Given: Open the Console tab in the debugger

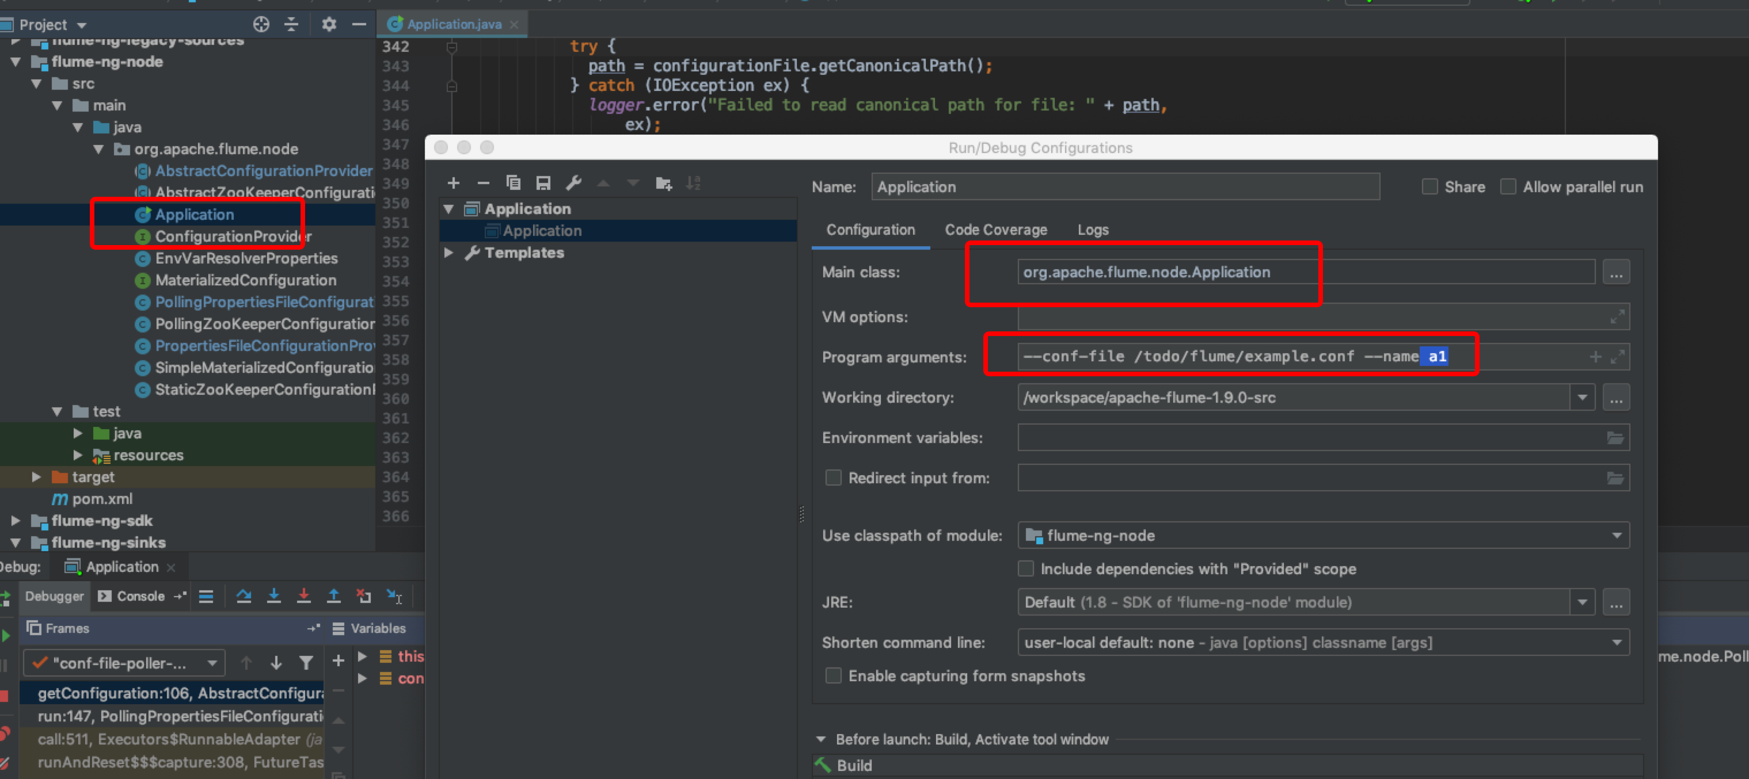Looking at the screenshot, I should pyautogui.click(x=140, y=596).
